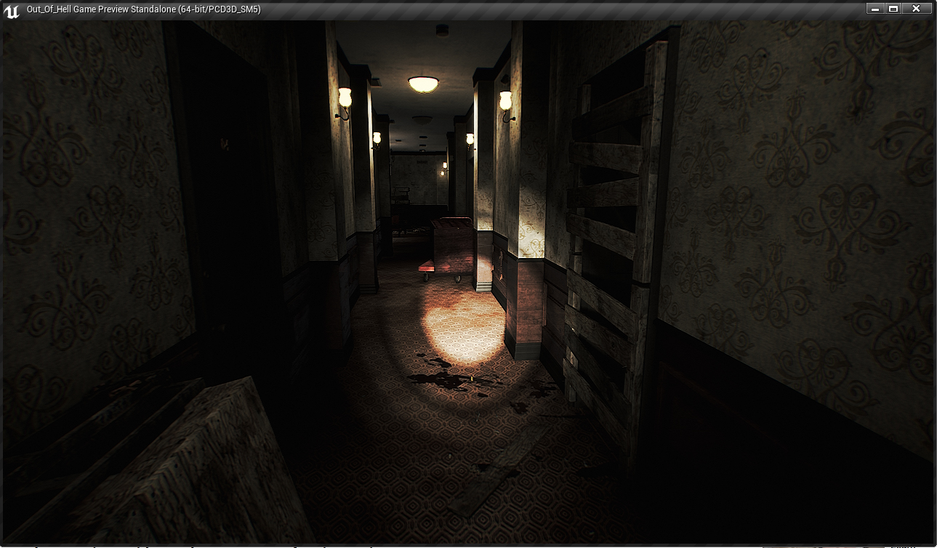Minimize the game preview window
This screenshot has width=937, height=548.
coord(874,9)
